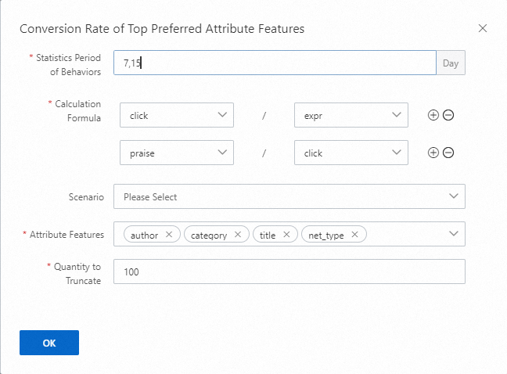Screen dimensions: 507x374
Task: Expand the Scenario Please Select dropdown
Action: (289, 196)
